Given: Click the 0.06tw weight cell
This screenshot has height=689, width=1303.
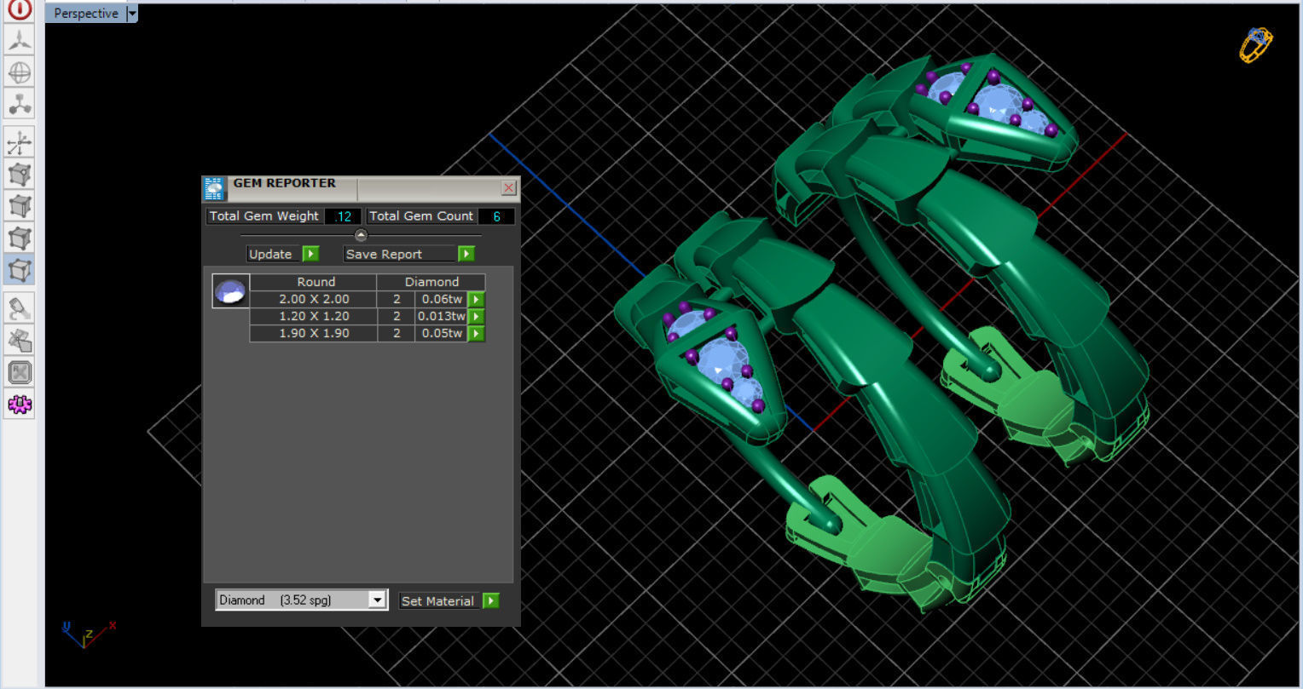Looking at the screenshot, I should coord(442,299).
